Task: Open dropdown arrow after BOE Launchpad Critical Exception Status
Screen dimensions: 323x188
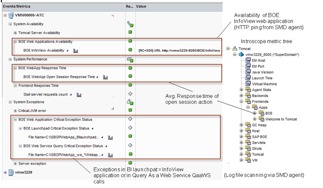Action: coord(92,129)
